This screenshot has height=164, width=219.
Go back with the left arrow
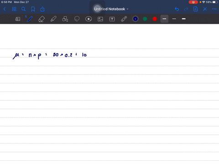pos(5,9)
